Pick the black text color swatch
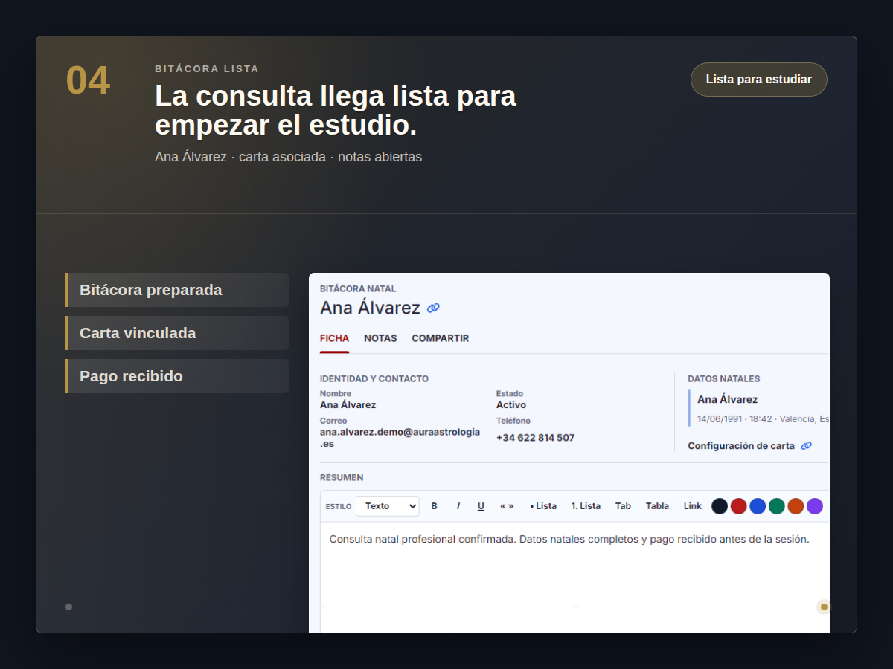Image resolution: width=893 pixels, height=669 pixels. [720, 506]
